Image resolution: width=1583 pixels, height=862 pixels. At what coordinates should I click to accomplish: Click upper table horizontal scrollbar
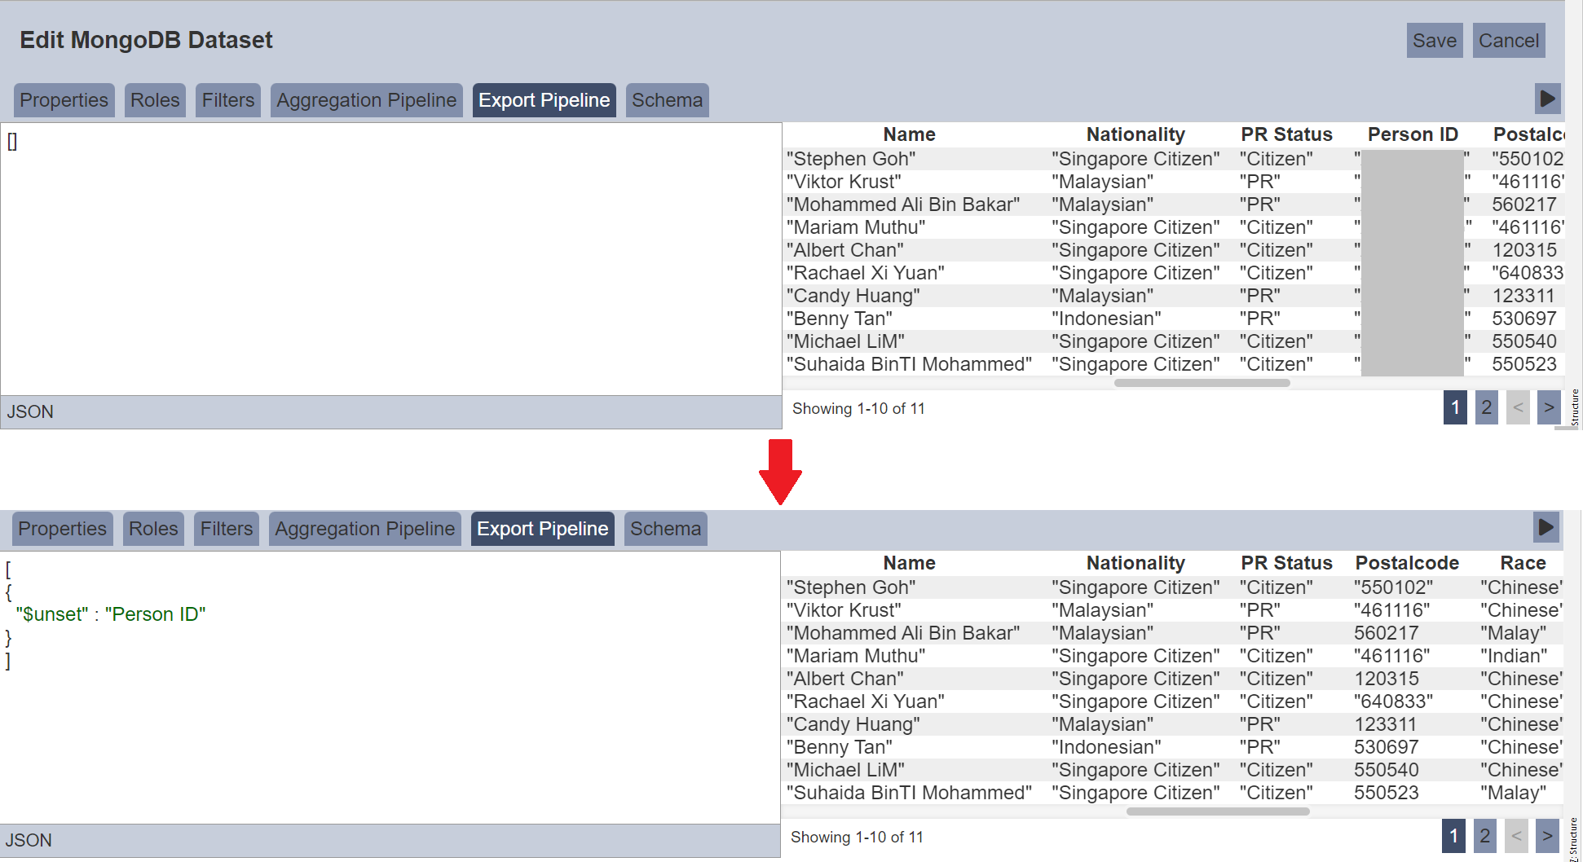coord(1202,383)
